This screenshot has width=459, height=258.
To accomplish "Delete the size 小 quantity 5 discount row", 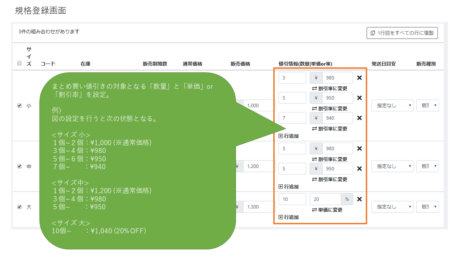I will [359, 98].
